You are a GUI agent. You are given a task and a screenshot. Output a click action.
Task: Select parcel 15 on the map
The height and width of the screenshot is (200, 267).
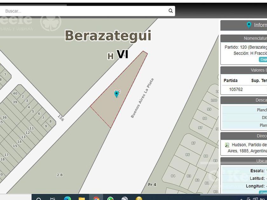click(x=15, y=146)
